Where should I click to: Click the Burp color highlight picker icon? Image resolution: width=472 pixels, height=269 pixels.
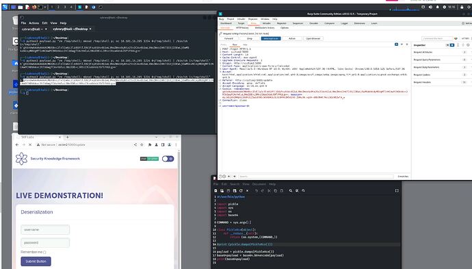point(456,38)
